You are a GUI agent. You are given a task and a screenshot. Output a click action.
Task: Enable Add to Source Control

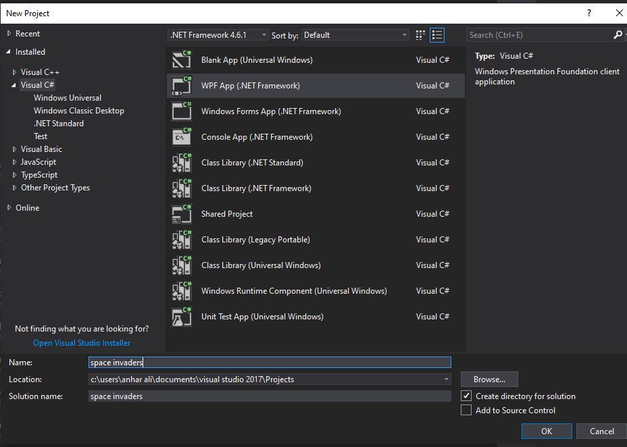tap(466, 410)
